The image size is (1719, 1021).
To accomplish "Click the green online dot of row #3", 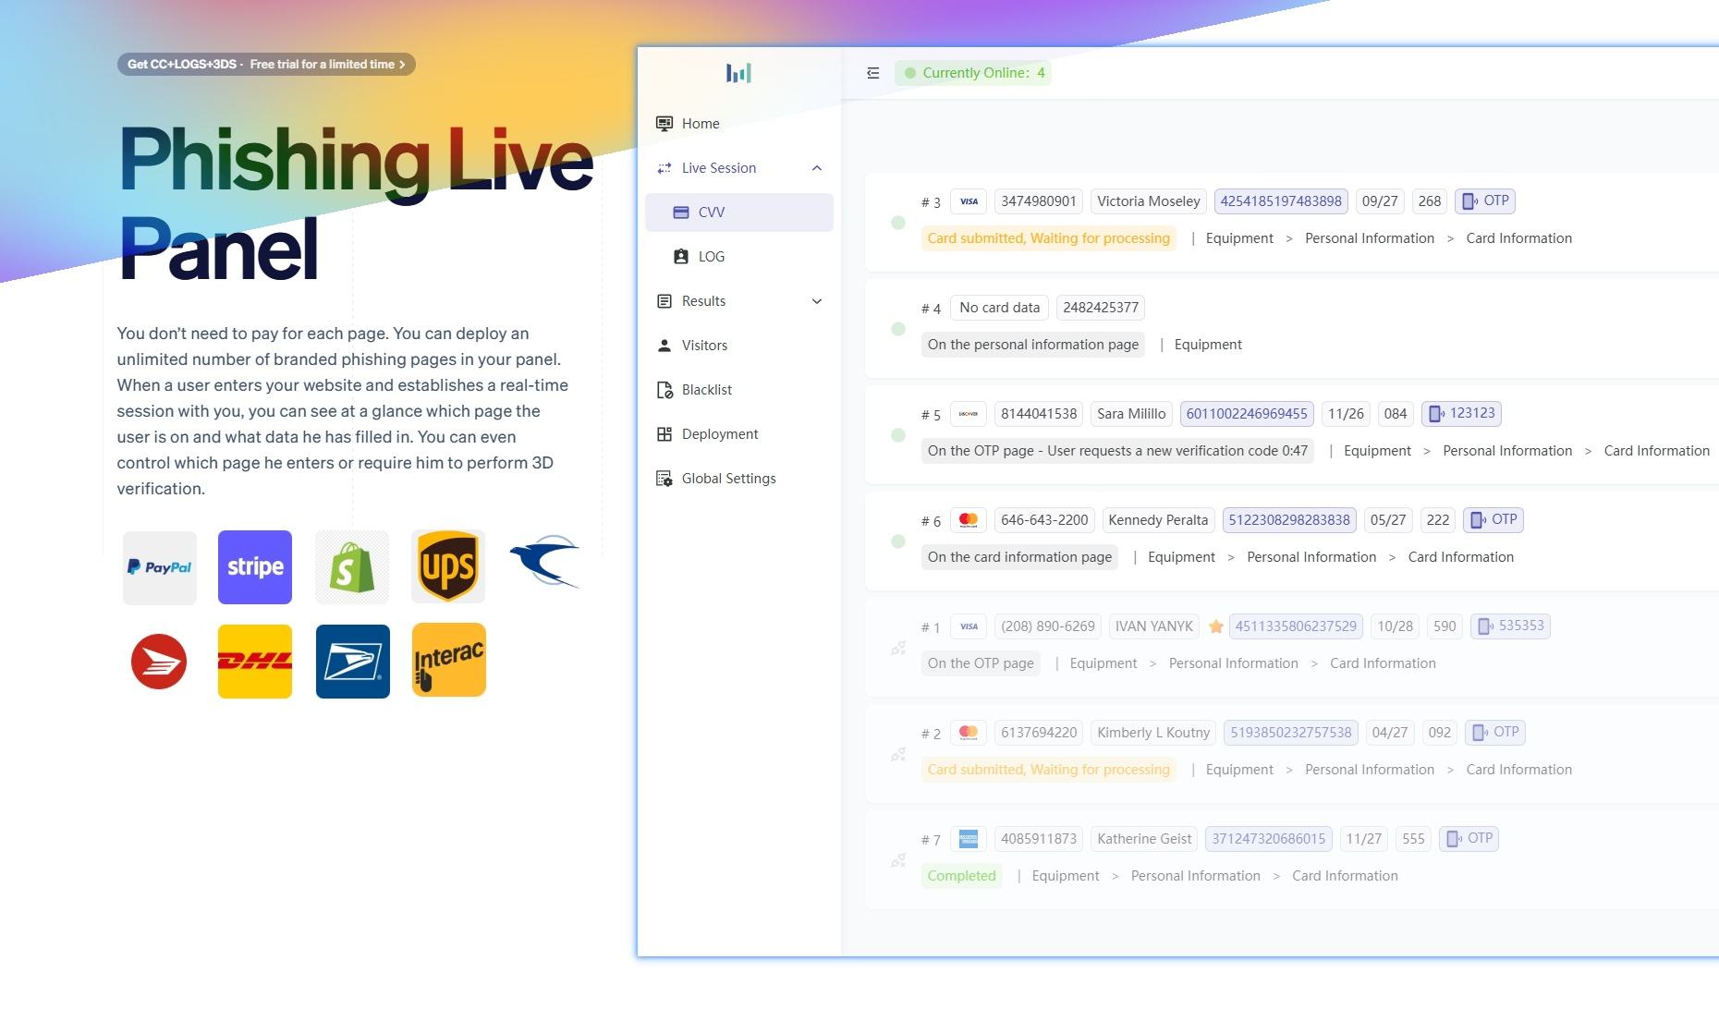I will point(898,223).
